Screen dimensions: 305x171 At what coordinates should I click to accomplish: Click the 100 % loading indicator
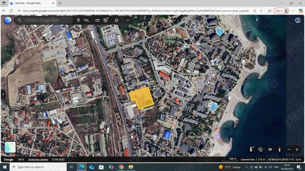21,160
